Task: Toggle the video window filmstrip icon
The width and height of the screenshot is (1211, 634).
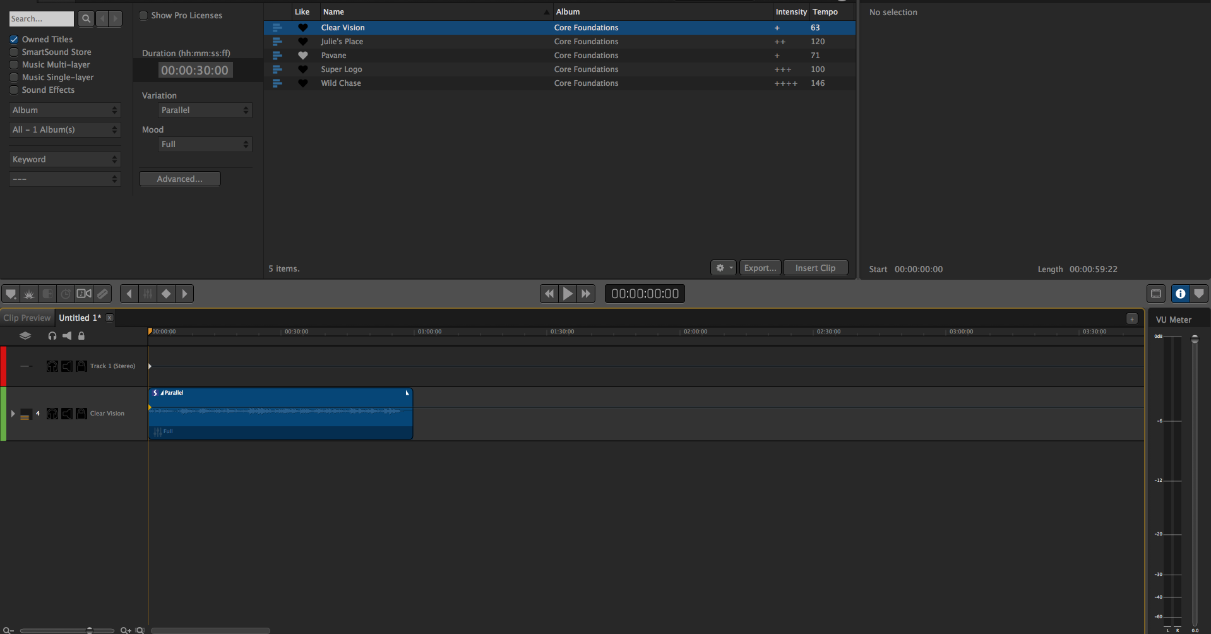Action: [x=1156, y=294]
